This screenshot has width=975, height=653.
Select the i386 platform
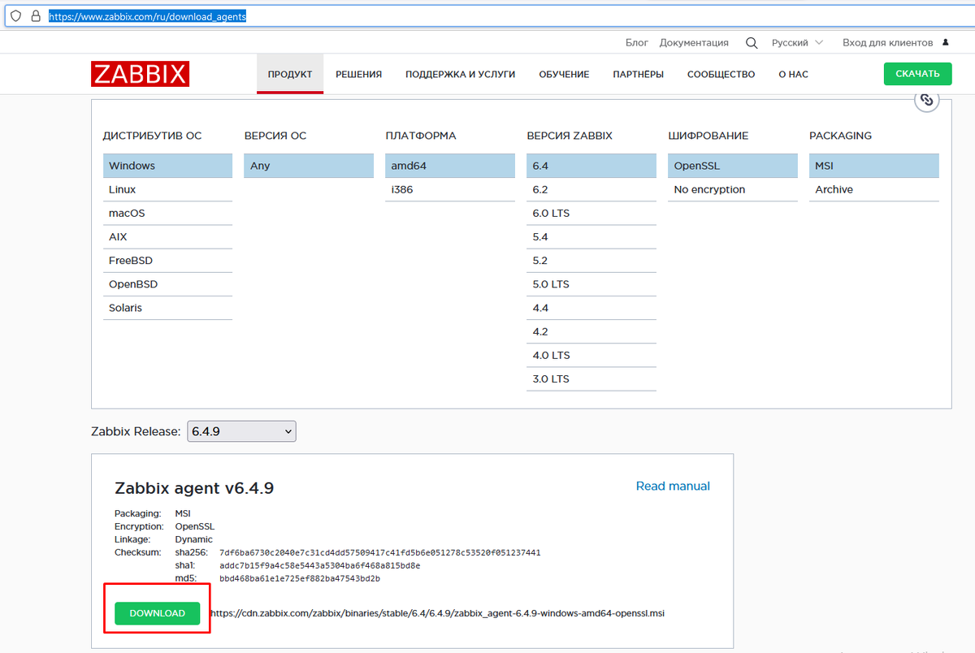[x=450, y=189]
